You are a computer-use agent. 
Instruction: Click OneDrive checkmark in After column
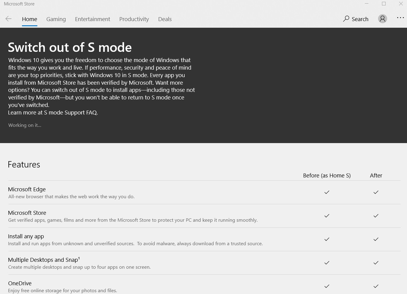point(376,286)
